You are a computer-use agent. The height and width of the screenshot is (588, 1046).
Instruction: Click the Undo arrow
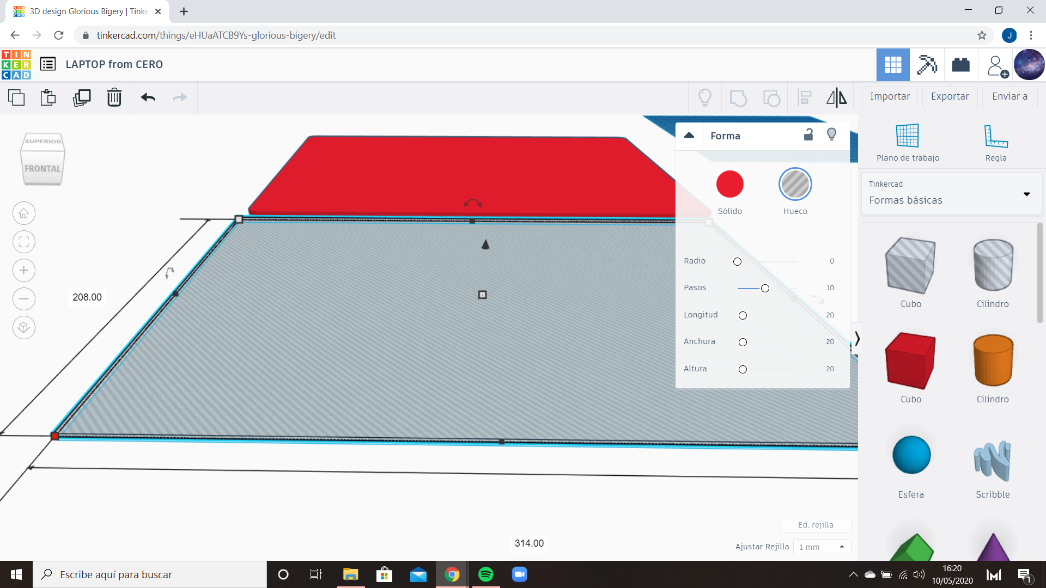(x=148, y=97)
